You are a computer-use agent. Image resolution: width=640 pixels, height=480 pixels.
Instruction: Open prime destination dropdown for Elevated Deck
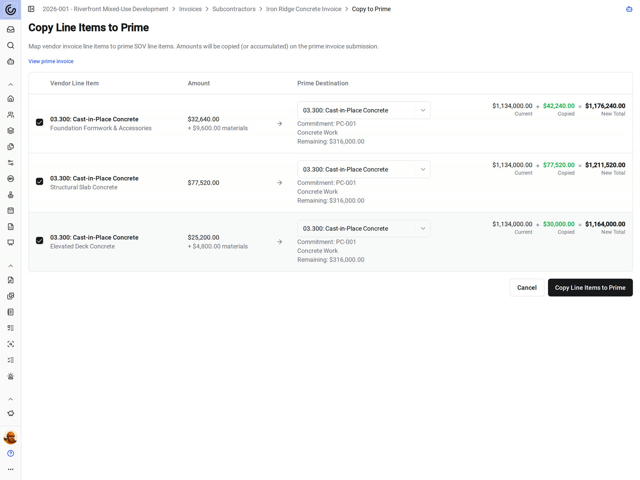pos(364,228)
